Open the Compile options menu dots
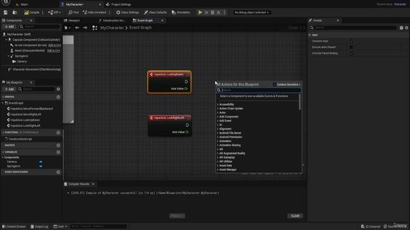Screen dimensions: 410x230 43,12
